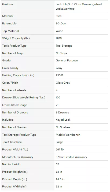Click the Tool Chest Size value Large

(x=60, y=142)
